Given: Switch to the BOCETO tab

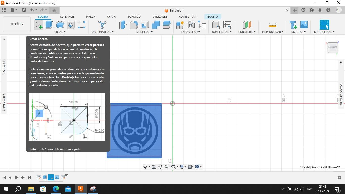Looking at the screenshot, I should [x=212, y=17].
